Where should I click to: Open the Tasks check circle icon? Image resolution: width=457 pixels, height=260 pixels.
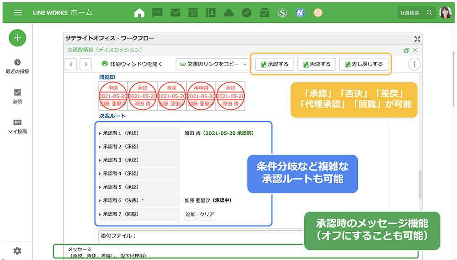point(247,13)
